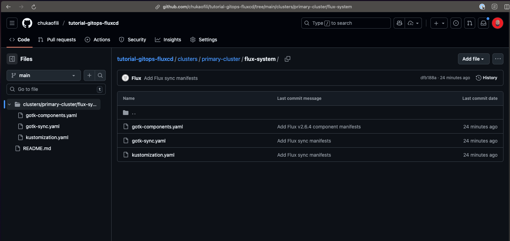Open gotk-sync.yaml in the file table
The image size is (510, 241).
149,141
